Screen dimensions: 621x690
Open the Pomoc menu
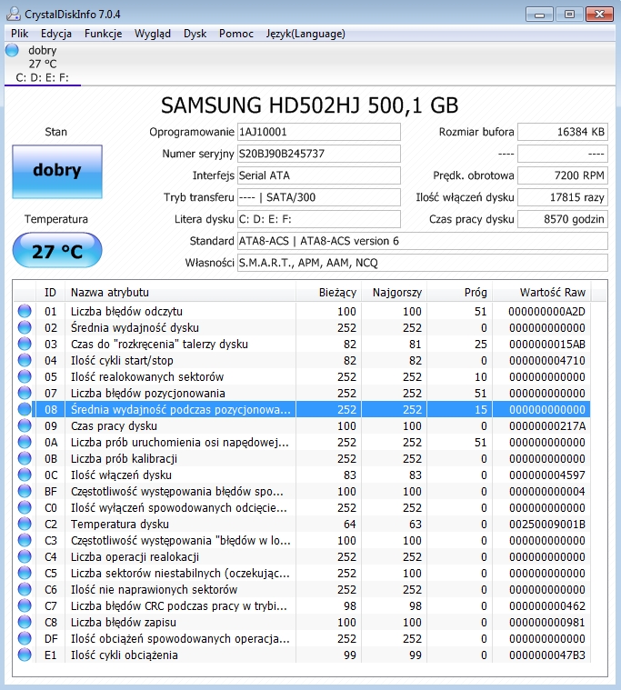[x=236, y=34]
